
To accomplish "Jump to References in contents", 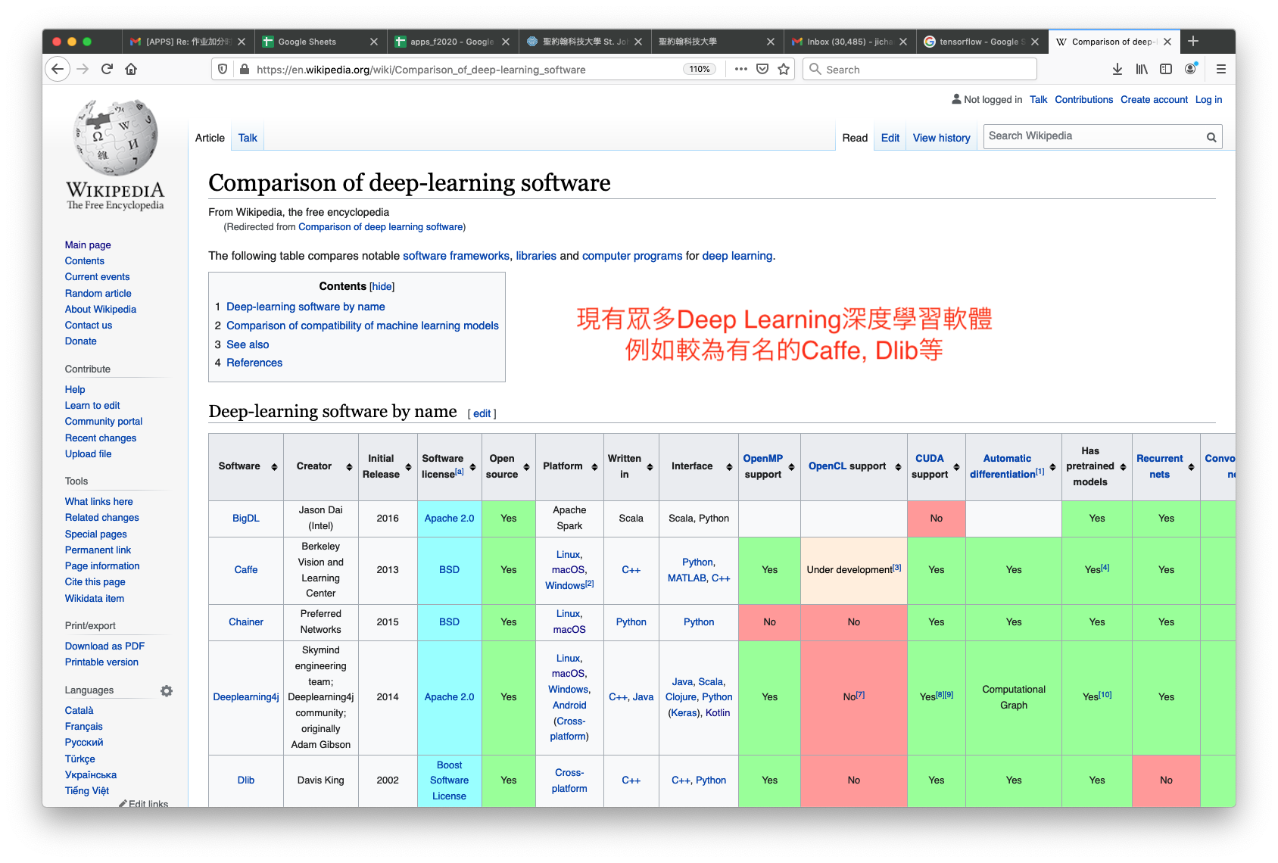I will coord(254,363).
